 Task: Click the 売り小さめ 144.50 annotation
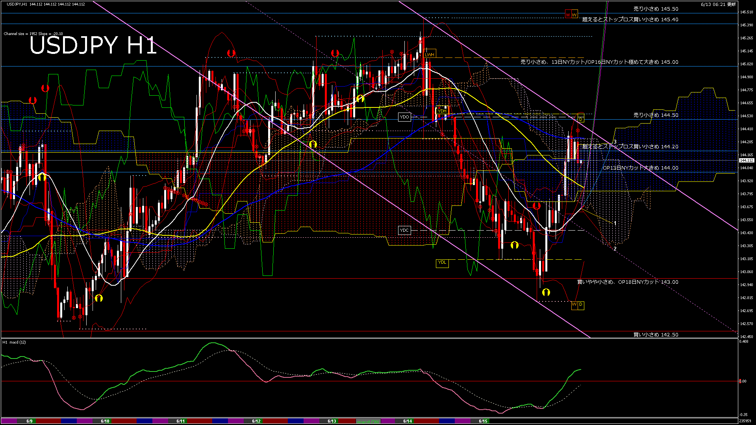[656, 115]
